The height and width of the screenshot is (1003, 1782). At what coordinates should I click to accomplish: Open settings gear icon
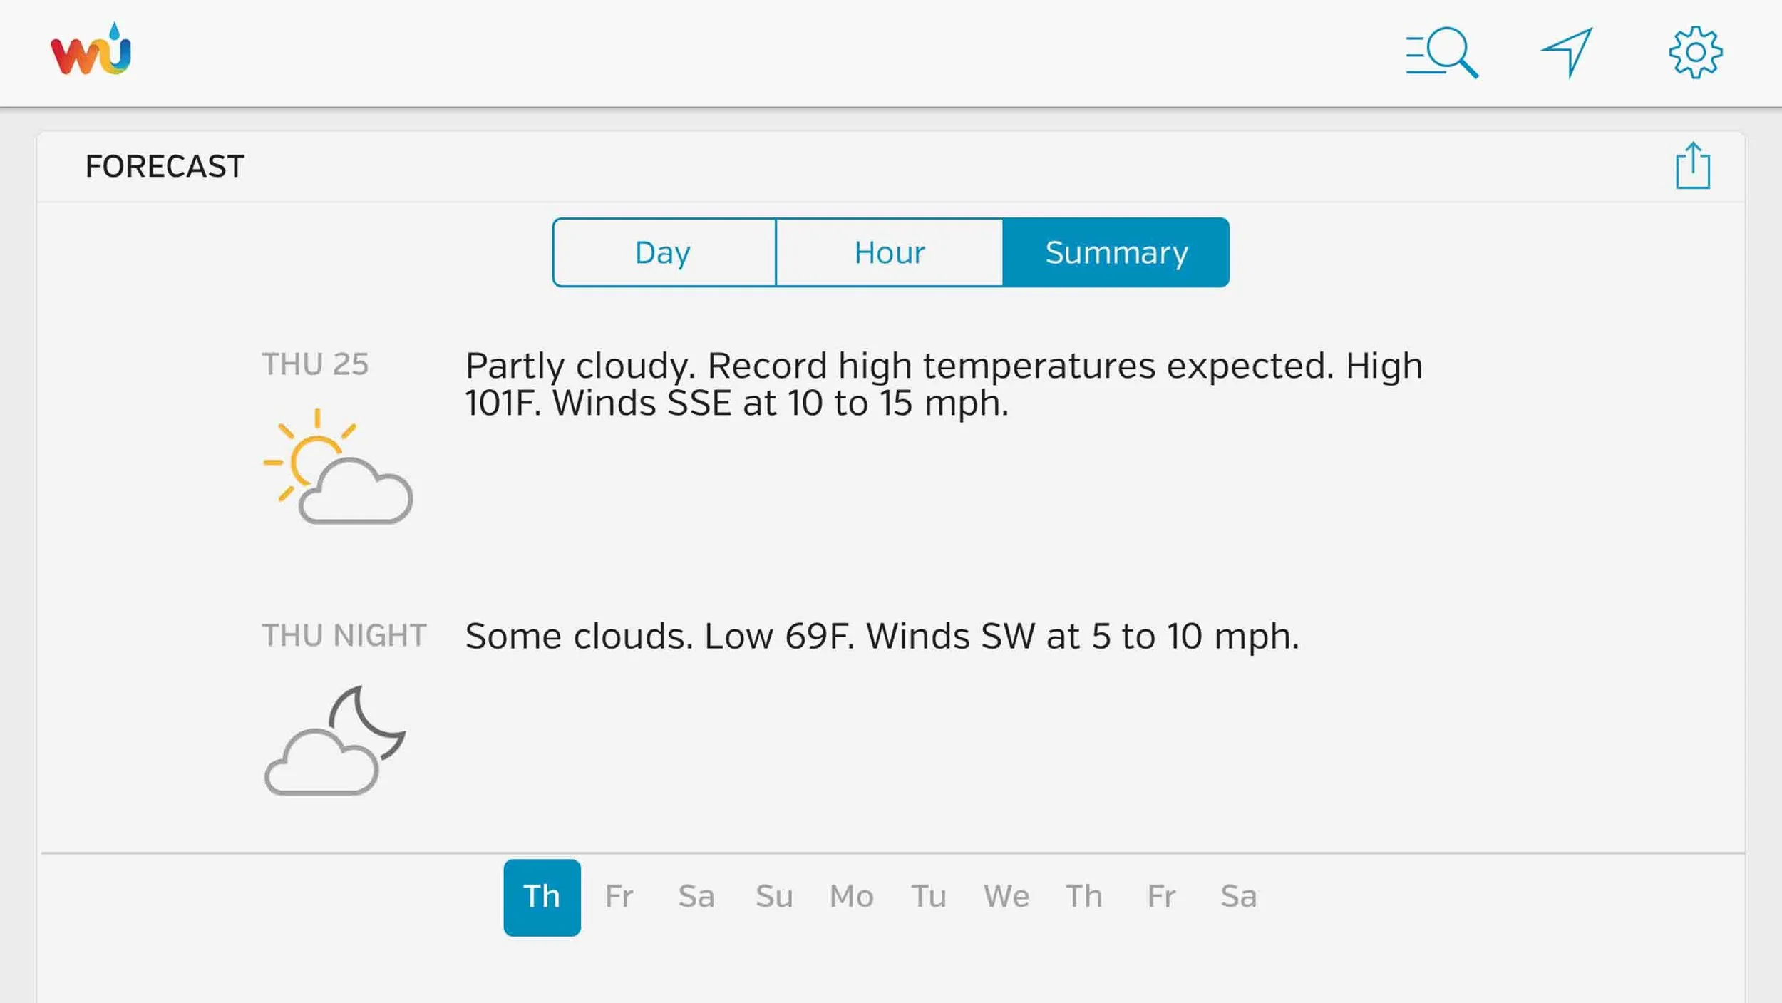click(x=1695, y=52)
